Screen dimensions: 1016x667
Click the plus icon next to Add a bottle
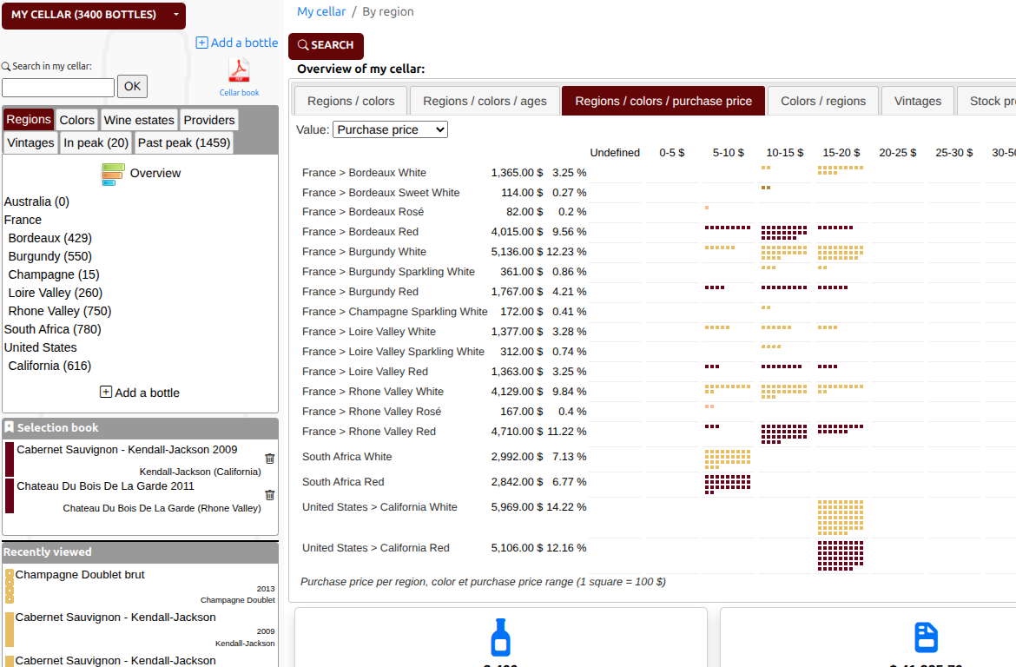click(201, 43)
